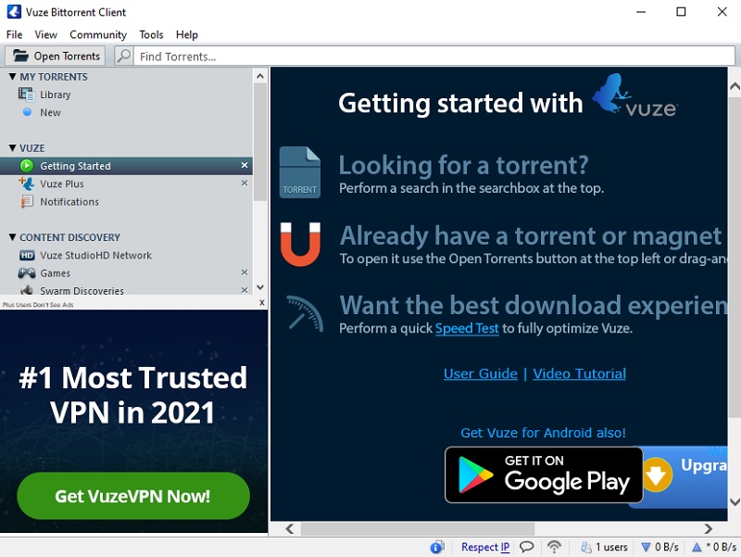Collapse the CONTENT DISCOVERY section
This screenshot has height=557, width=741.
[x=12, y=237]
